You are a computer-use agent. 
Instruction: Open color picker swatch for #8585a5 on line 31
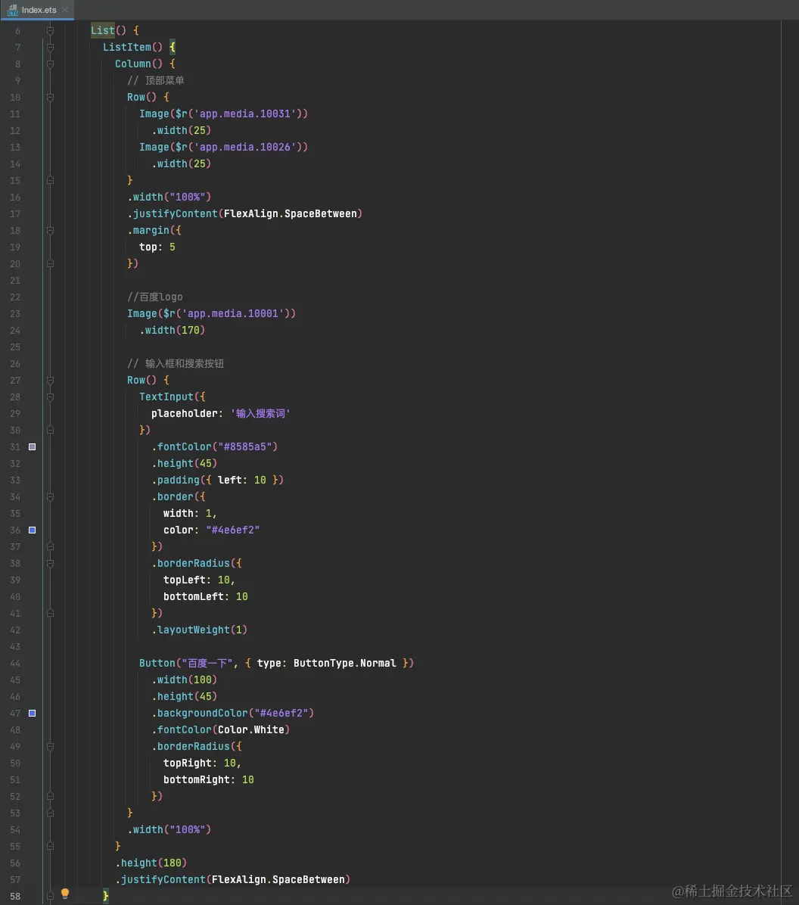[33, 446]
